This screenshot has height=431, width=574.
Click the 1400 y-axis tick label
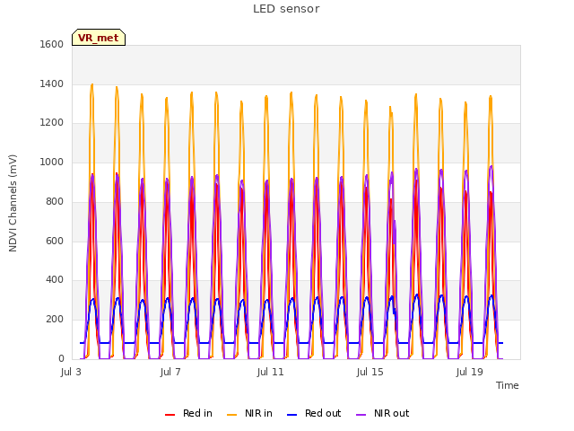52,84
